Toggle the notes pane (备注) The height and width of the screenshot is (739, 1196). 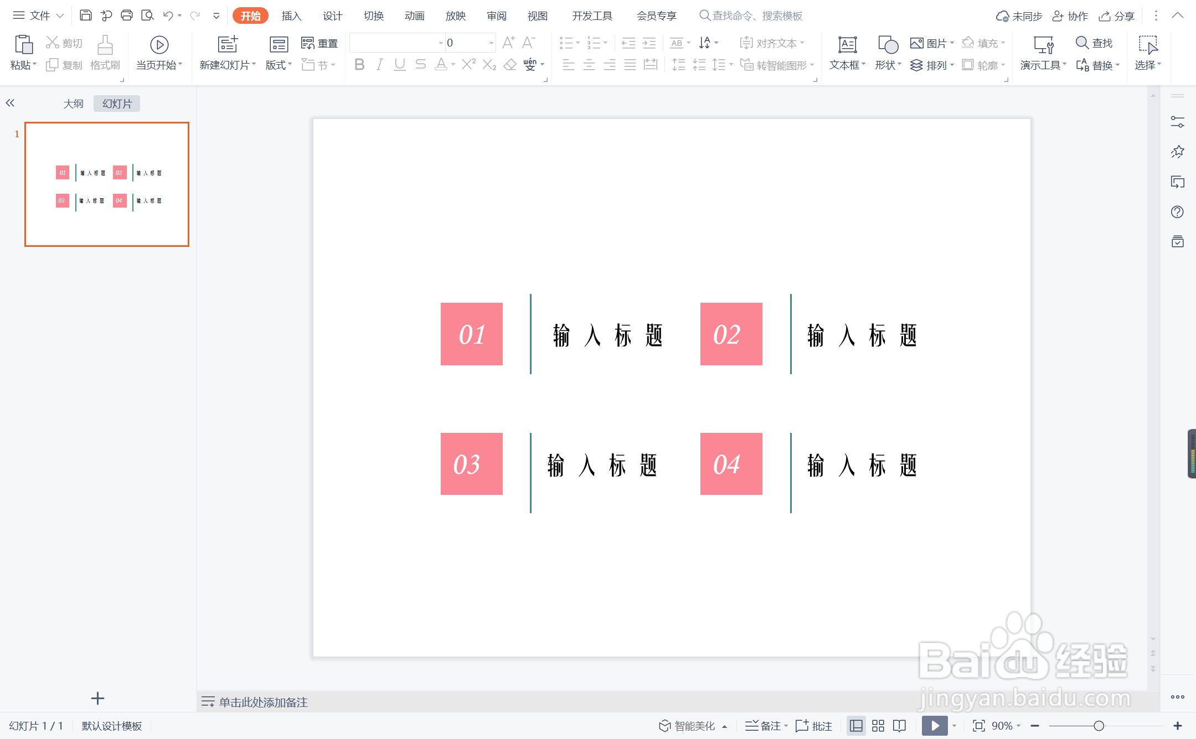point(765,726)
